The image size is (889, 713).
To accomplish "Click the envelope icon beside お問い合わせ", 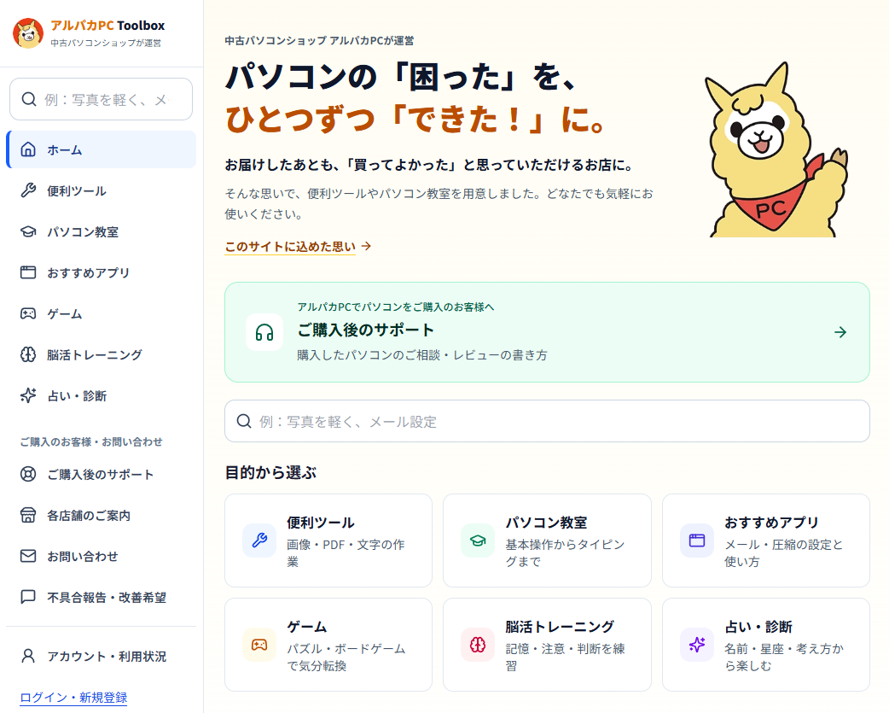I will [x=28, y=556].
